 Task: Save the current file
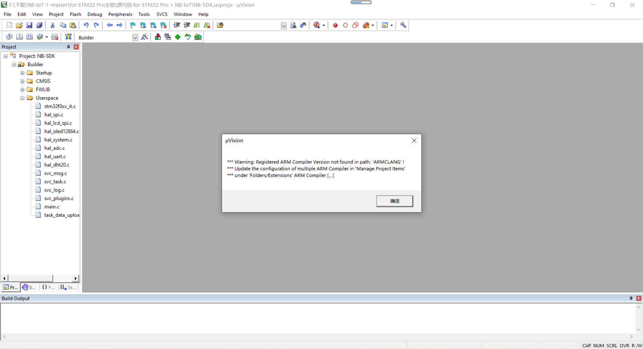(x=29, y=25)
